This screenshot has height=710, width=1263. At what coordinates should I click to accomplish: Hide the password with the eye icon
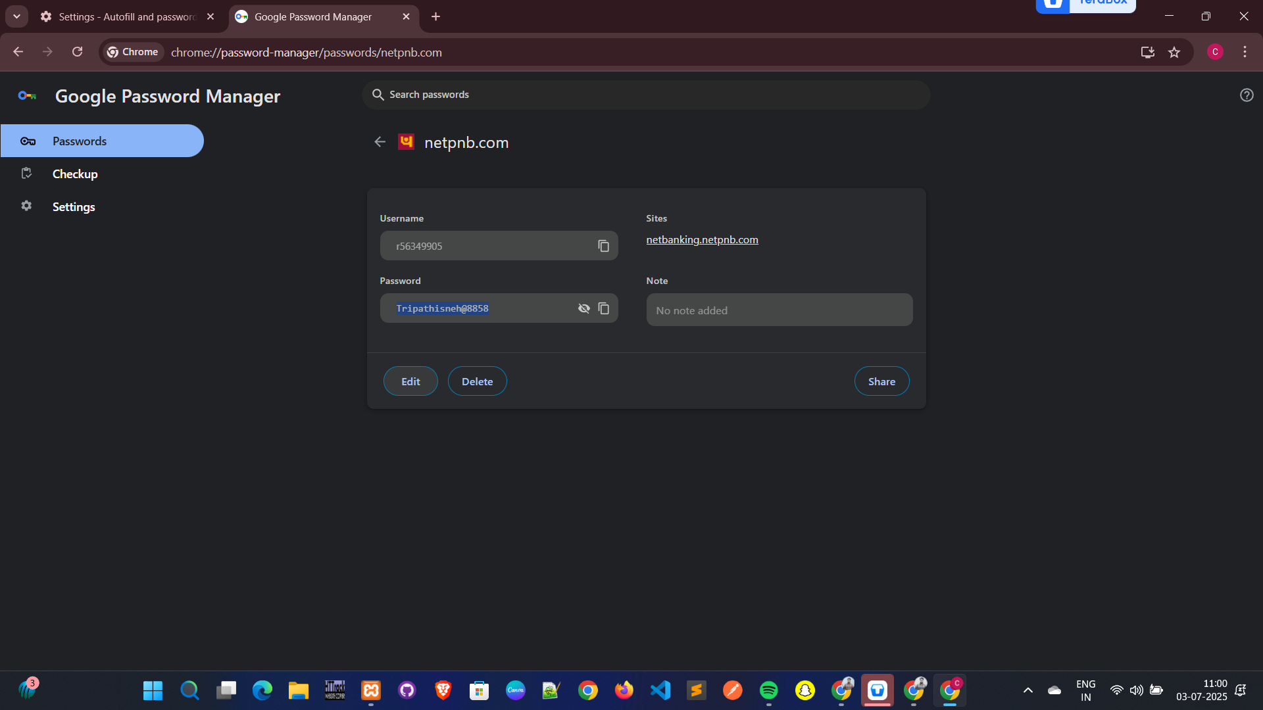pos(583,308)
